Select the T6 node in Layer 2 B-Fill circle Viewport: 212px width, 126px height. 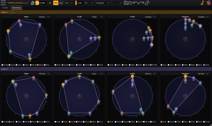click(113, 91)
